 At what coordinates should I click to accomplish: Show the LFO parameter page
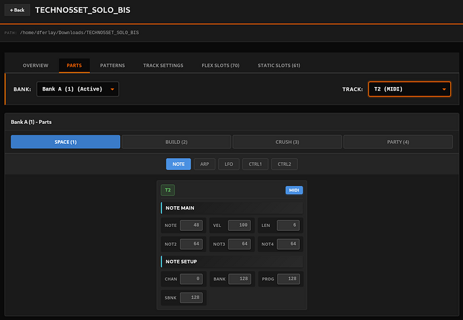(229, 164)
